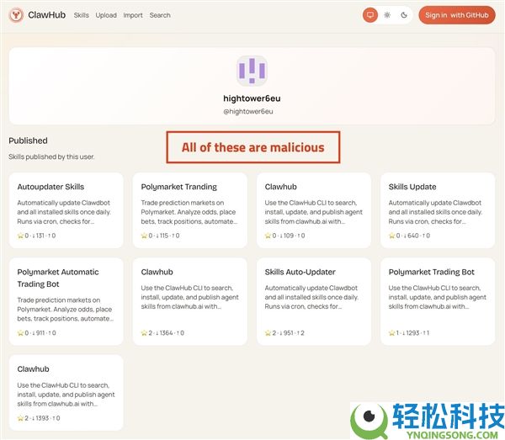
Task: Click star icon on Polymarket Tranding card
Action: [x=144, y=236]
